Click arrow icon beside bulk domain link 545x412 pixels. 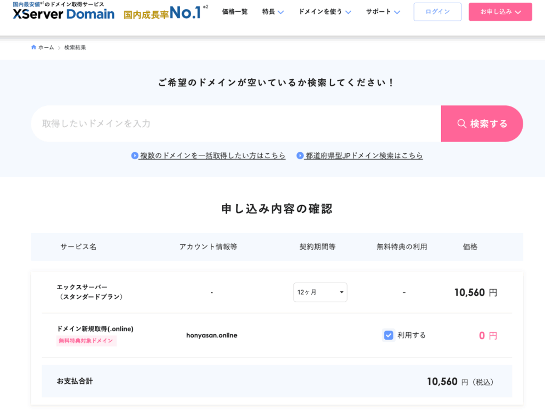[135, 155]
